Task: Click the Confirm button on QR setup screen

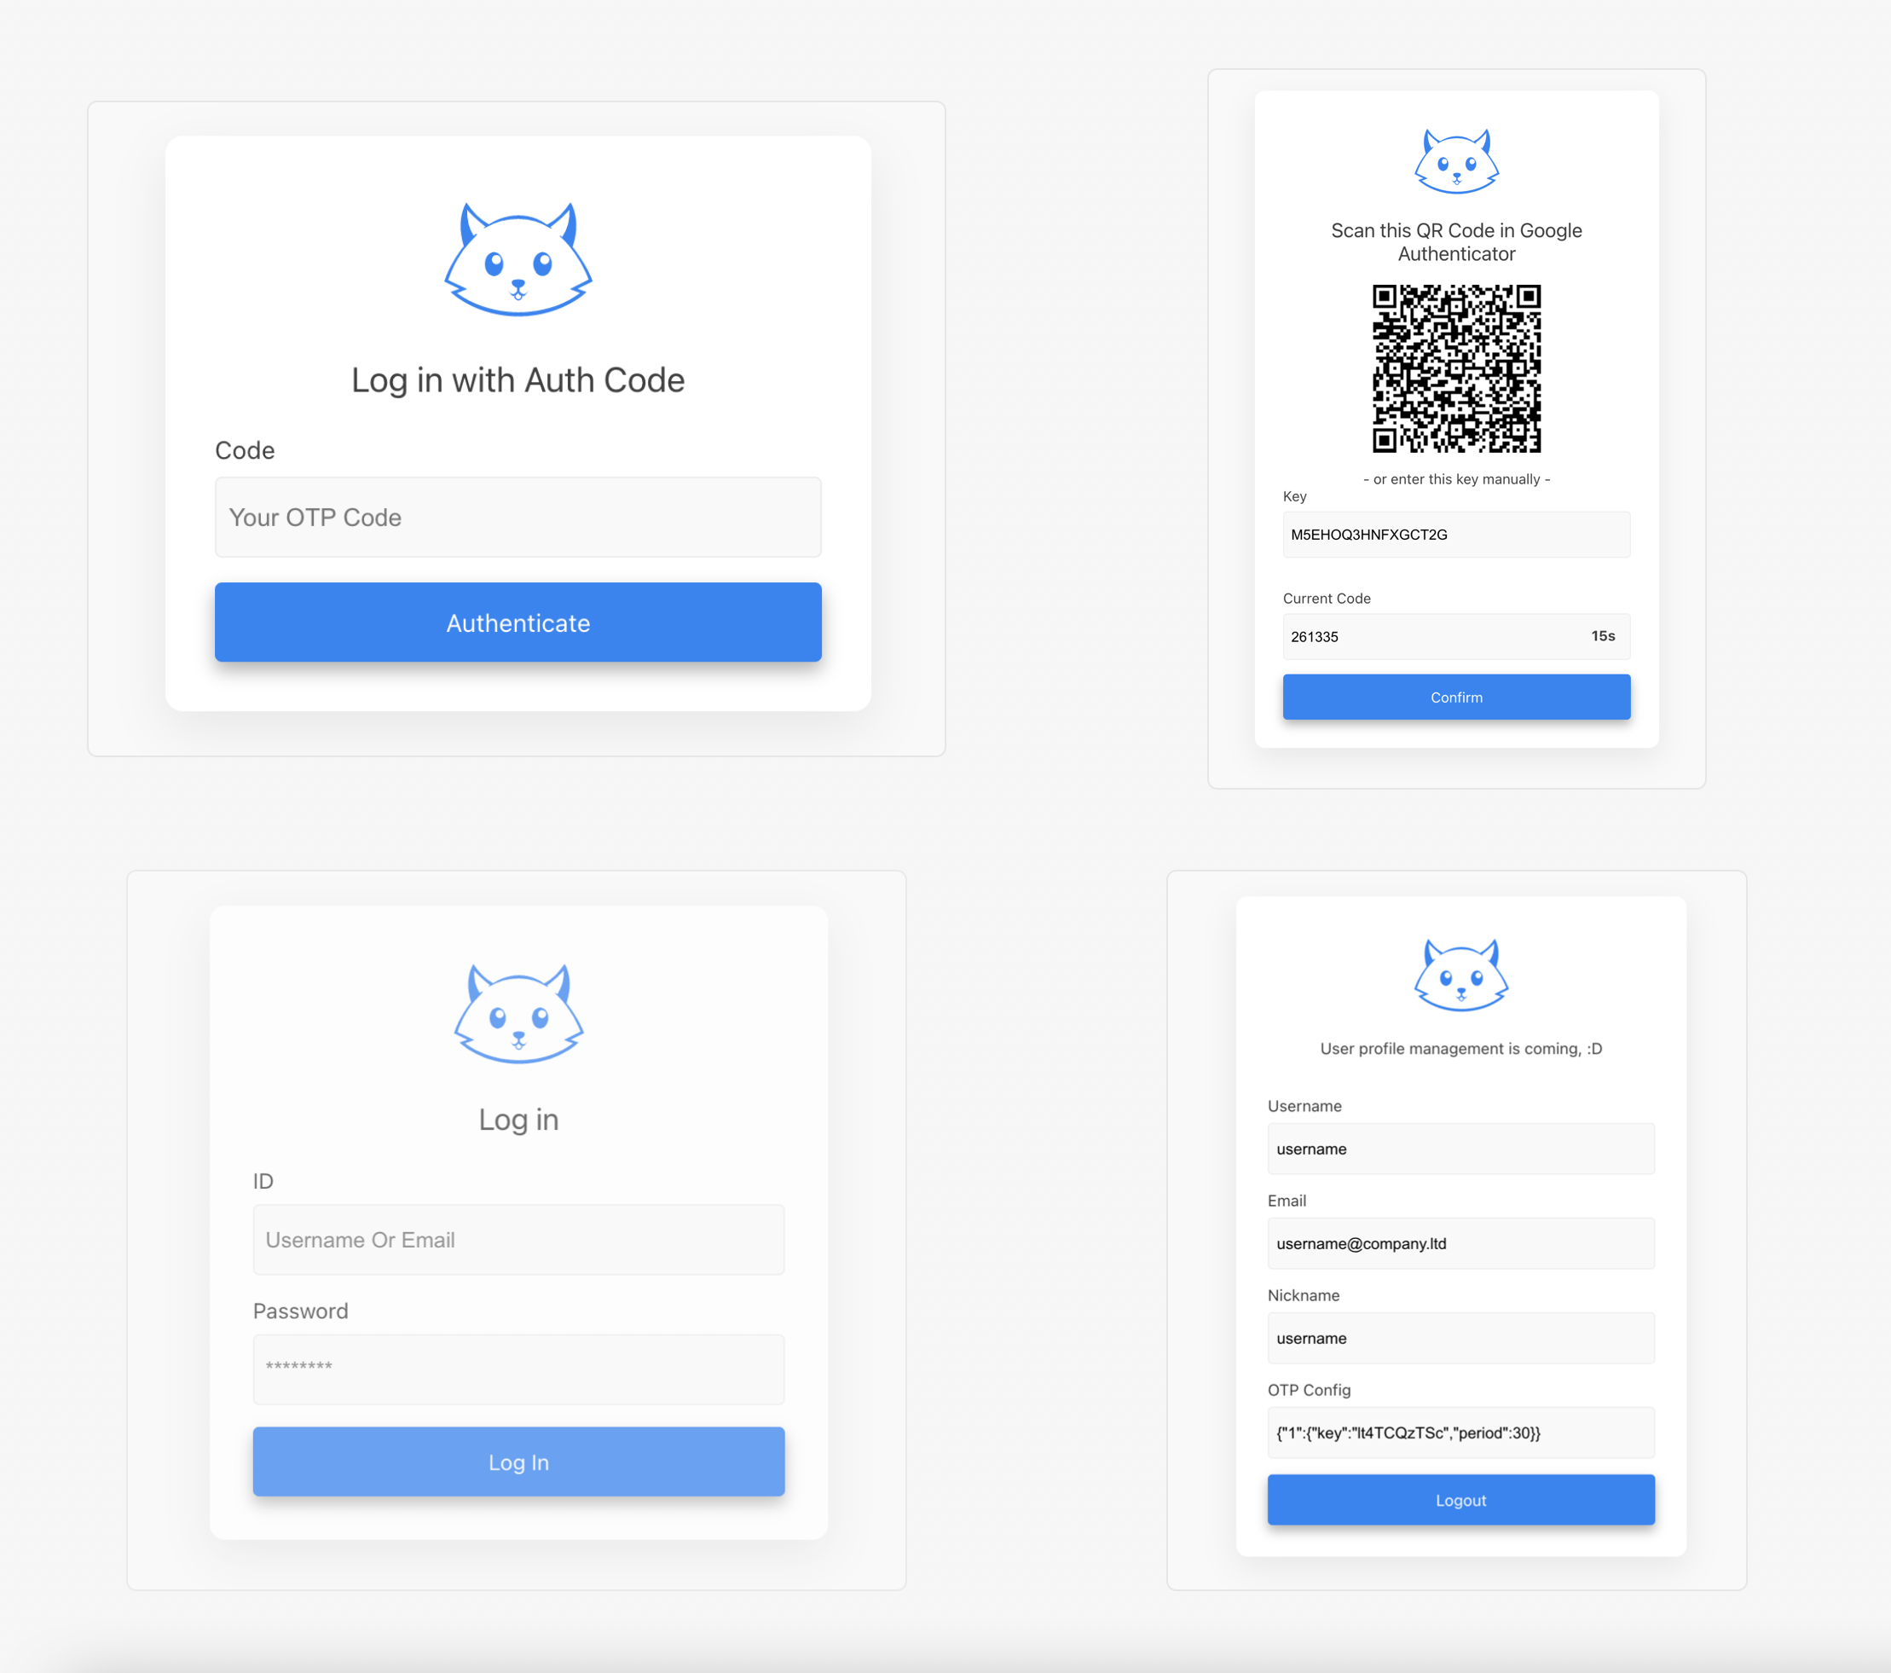Action: tap(1455, 696)
